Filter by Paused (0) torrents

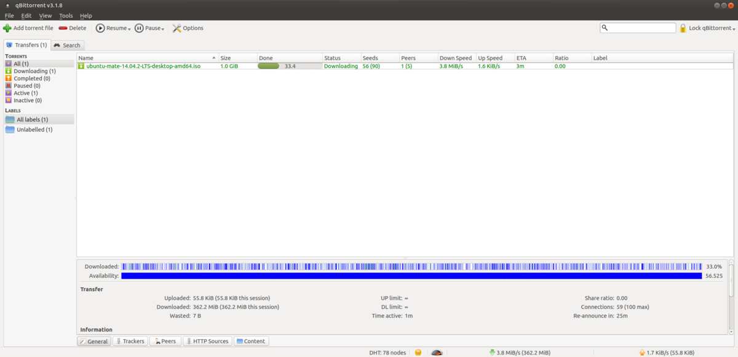point(39,86)
